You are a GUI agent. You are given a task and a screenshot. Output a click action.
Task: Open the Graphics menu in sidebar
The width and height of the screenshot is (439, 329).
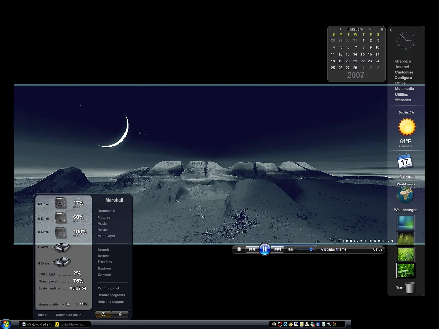point(403,61)
